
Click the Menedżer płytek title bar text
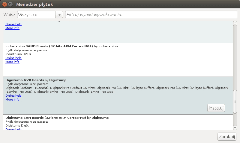pos(35,4)
